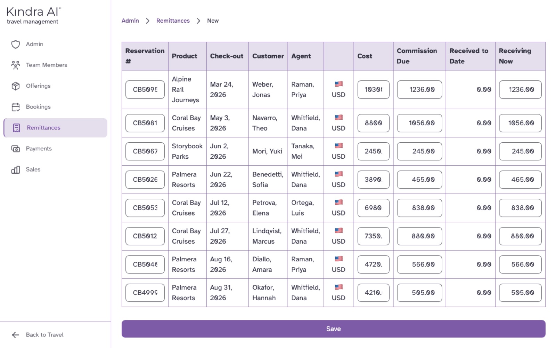This screenshot has height=348, width=556.
Task: Click the Offerings box icon
Action: (x=16, y=86)
